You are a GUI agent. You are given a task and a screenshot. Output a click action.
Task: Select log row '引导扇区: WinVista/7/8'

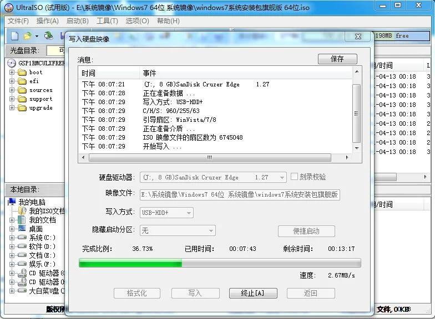click(215, 120)
